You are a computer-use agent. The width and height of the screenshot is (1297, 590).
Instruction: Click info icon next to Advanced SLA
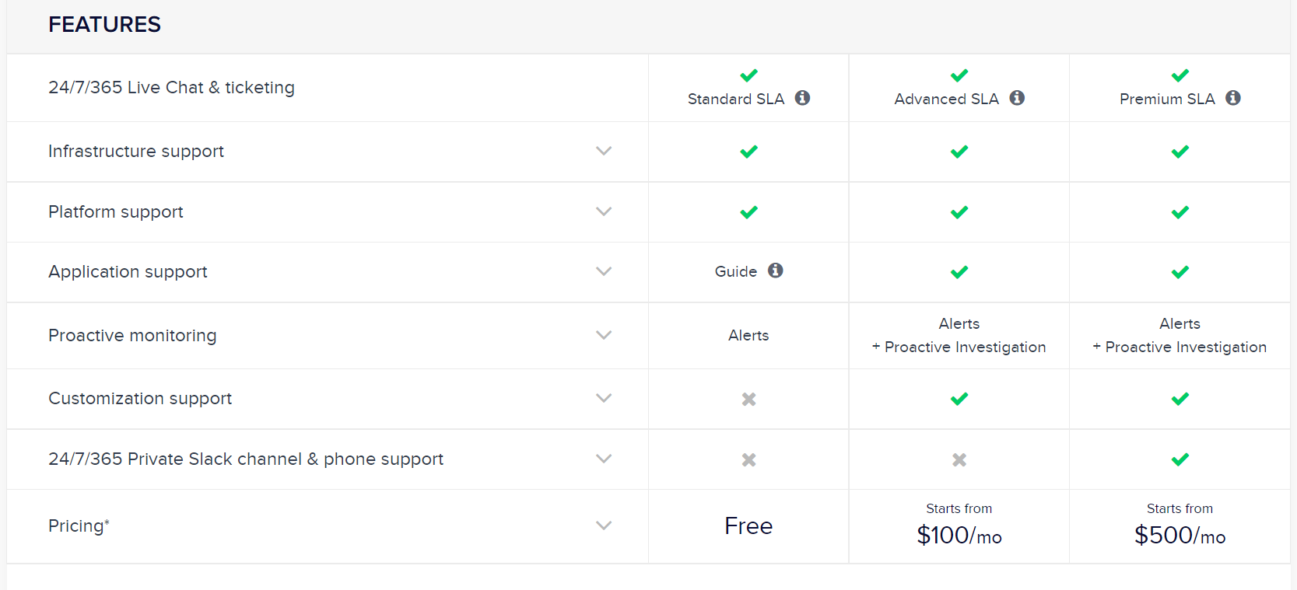tap(1017, 98)
